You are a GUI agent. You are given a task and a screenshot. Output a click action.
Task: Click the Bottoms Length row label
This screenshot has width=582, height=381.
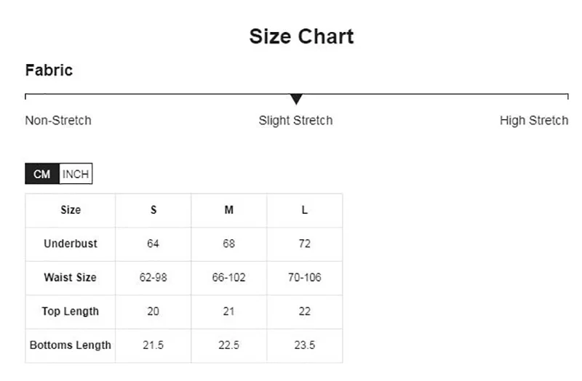[71, 345]
